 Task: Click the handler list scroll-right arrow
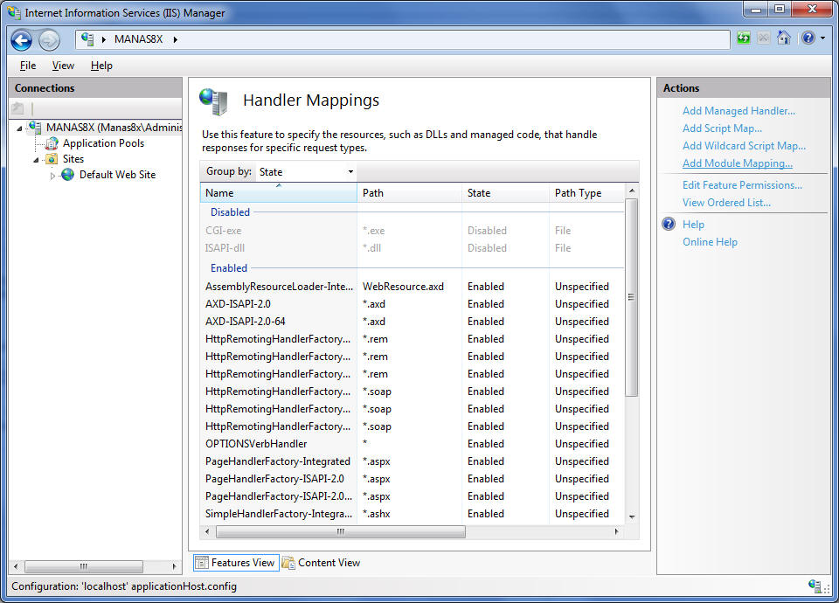point(616,532)
